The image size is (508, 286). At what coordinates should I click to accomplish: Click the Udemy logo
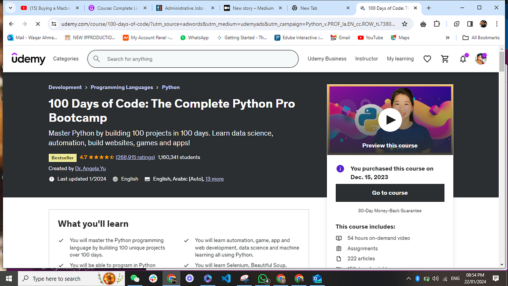(x=28, y=58)
